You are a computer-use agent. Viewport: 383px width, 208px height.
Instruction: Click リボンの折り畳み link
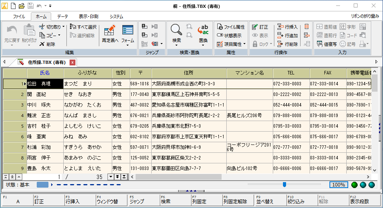click(365, 16)
